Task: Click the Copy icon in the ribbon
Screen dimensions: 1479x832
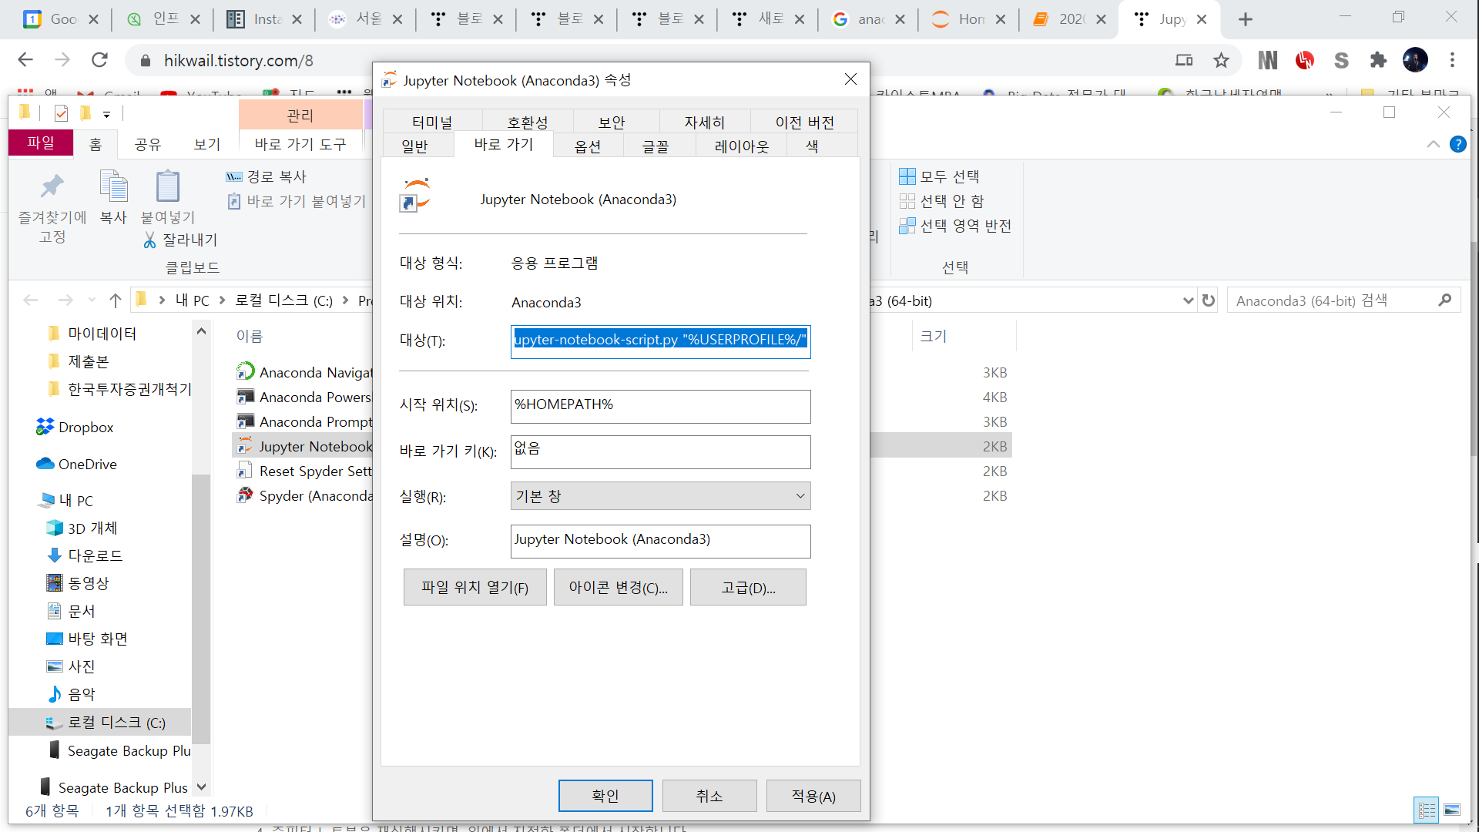Action: (x=113, y=187)
